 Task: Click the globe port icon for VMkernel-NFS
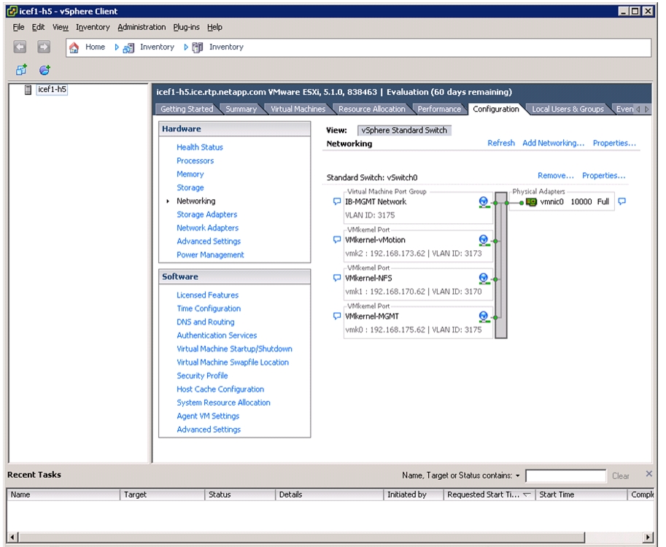tap(484, 279)
